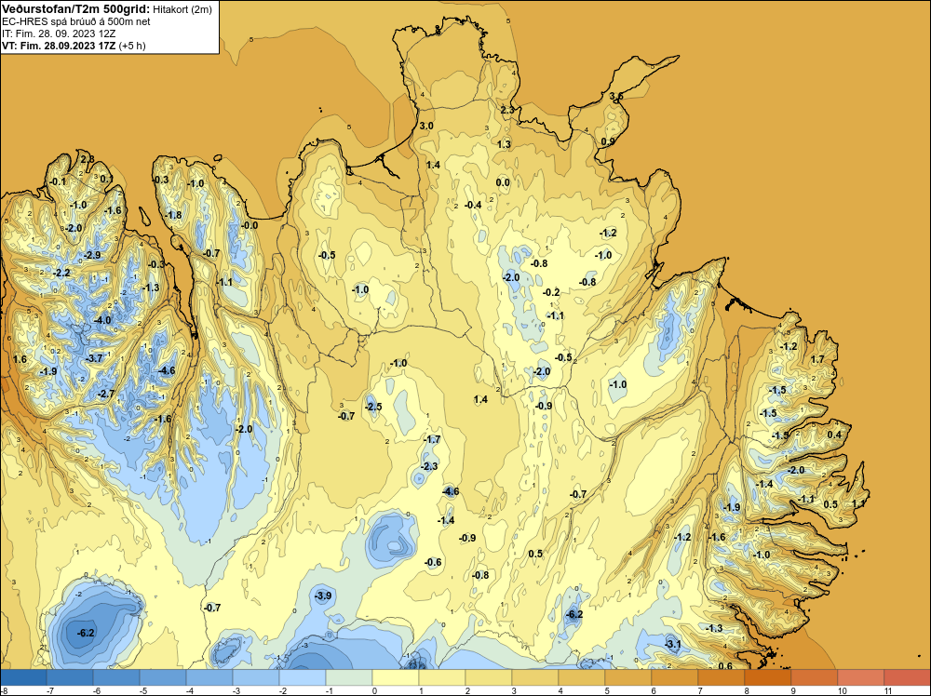Click the "2.3" temperature value on the map
Viewport: 931px width, 696px height.
(x=507, y=110)
